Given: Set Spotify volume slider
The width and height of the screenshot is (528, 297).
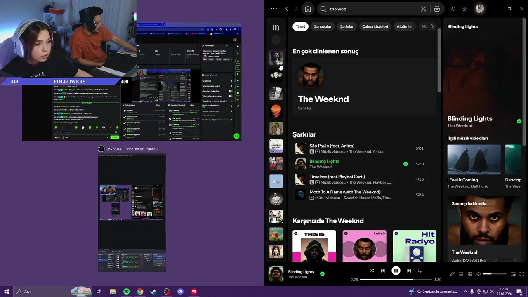Looking at the screenshot, I should pyautogui.click(x=495, y=274).
